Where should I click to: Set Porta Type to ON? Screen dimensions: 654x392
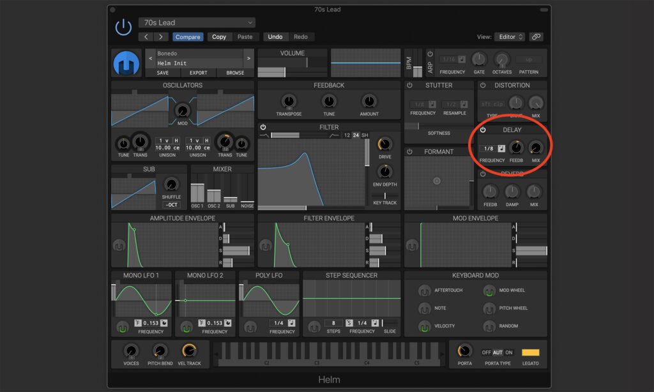point(509,352)
